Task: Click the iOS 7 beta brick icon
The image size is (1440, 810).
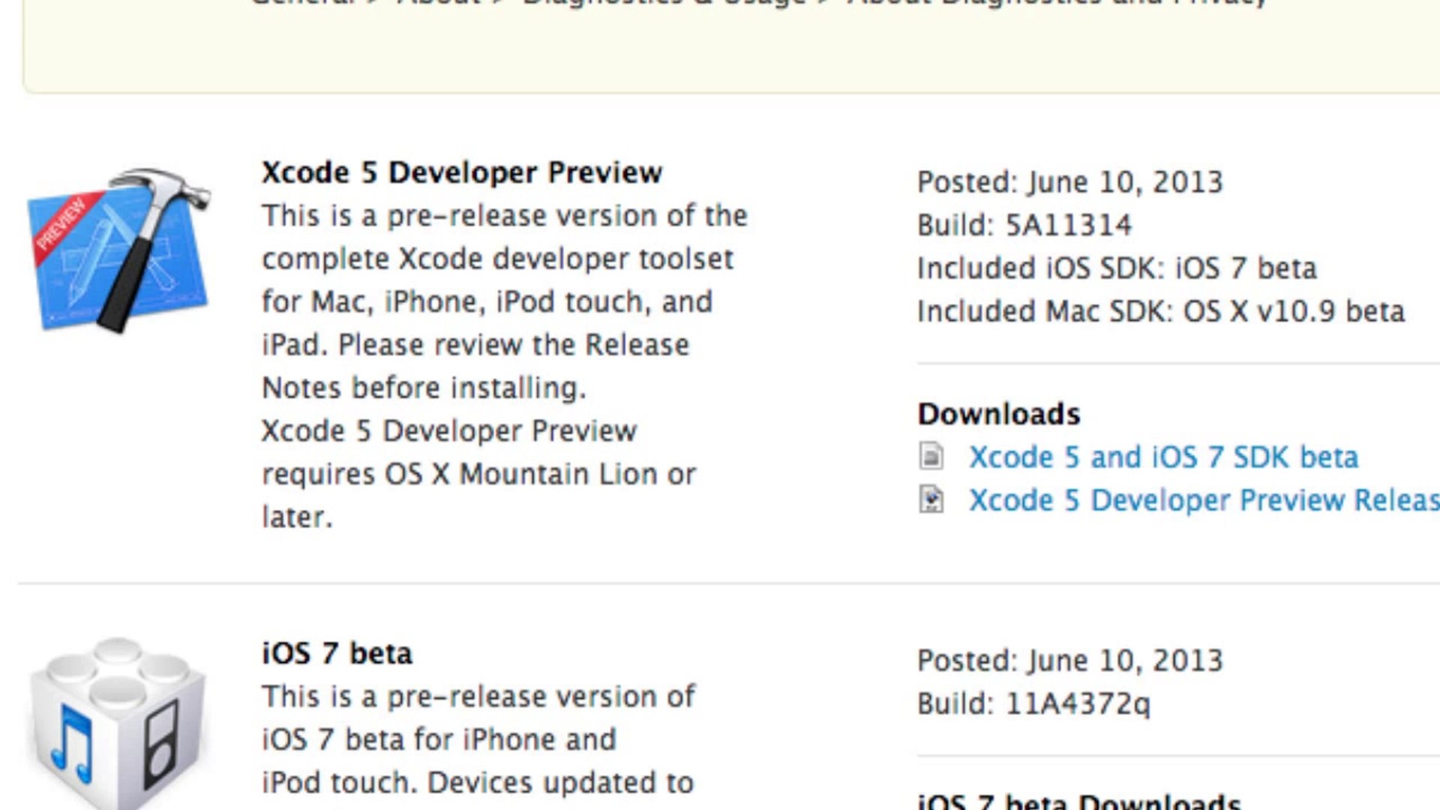Action: tap(118, 724)
